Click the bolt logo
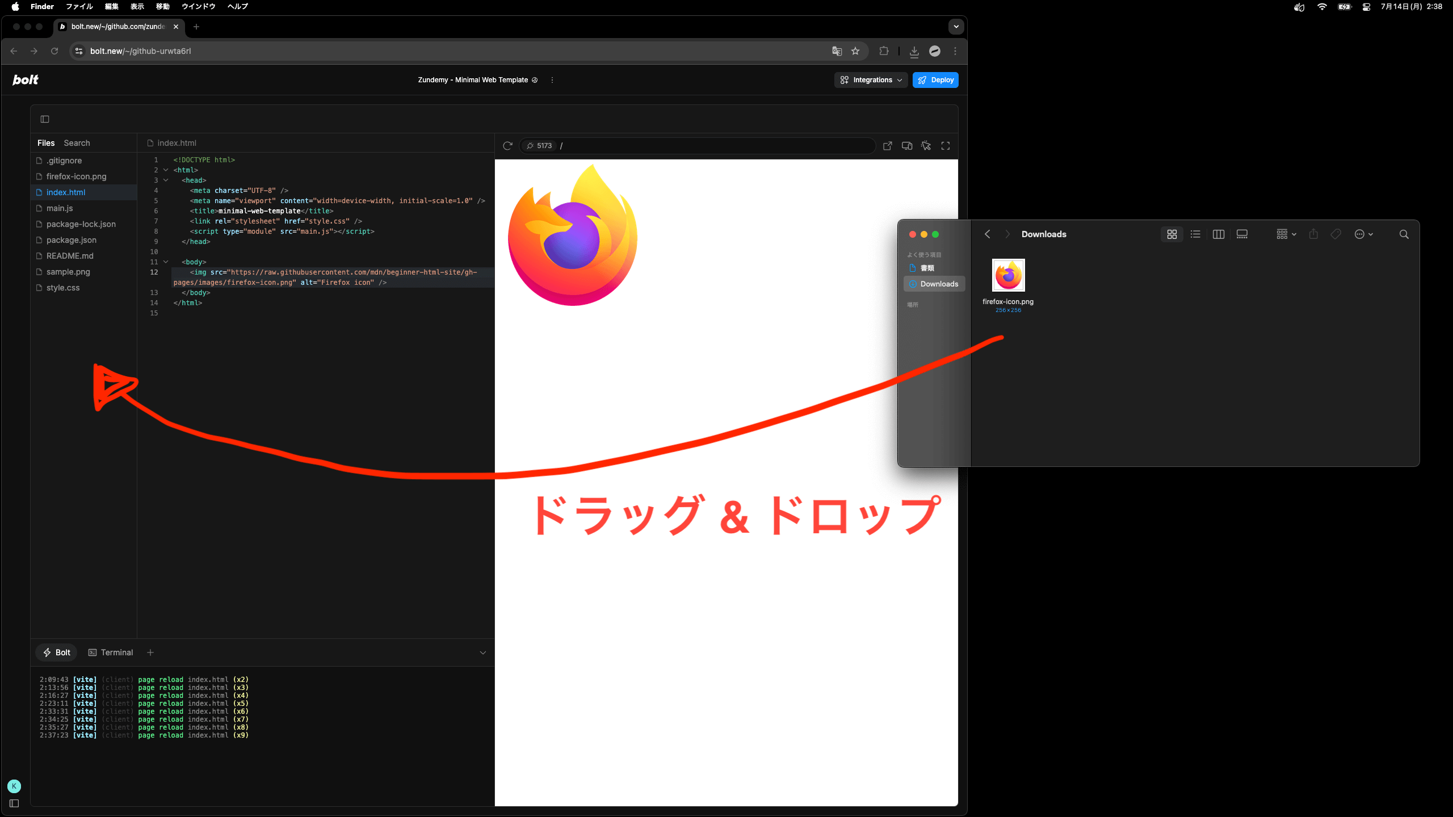 (x=26, y=80)
